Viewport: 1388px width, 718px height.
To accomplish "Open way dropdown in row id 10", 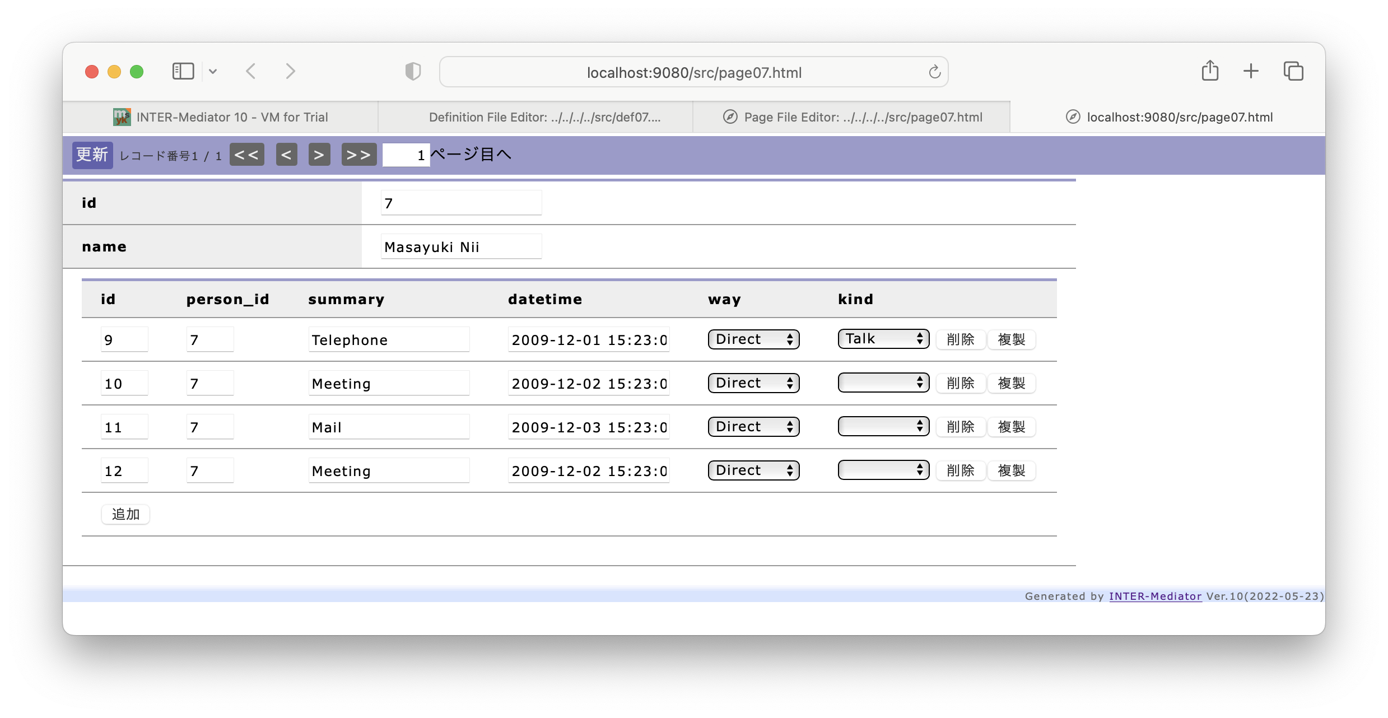I will (753, 383).
